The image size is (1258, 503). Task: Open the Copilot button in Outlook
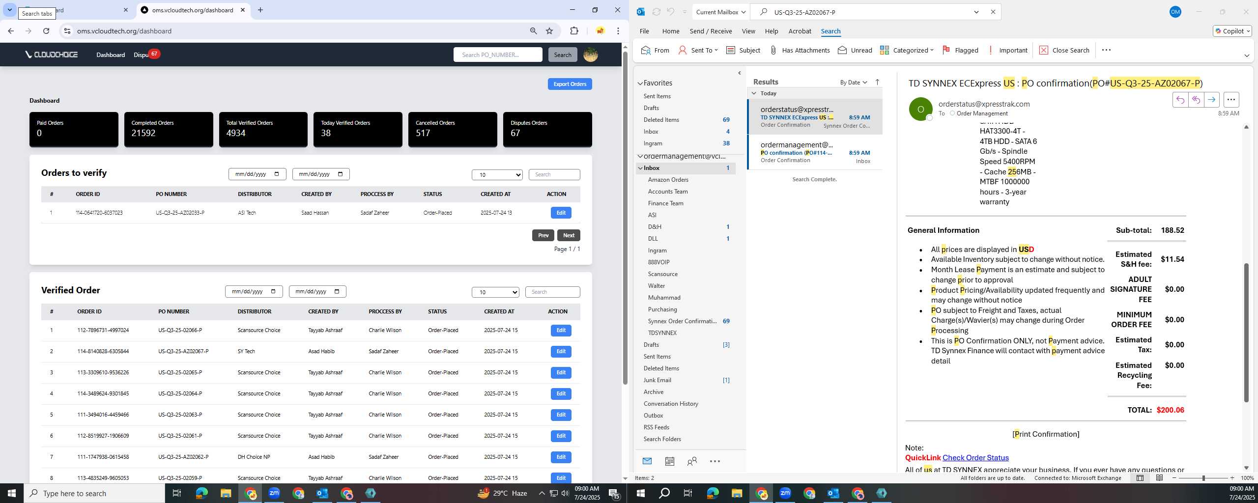[x=1232, y=31]
